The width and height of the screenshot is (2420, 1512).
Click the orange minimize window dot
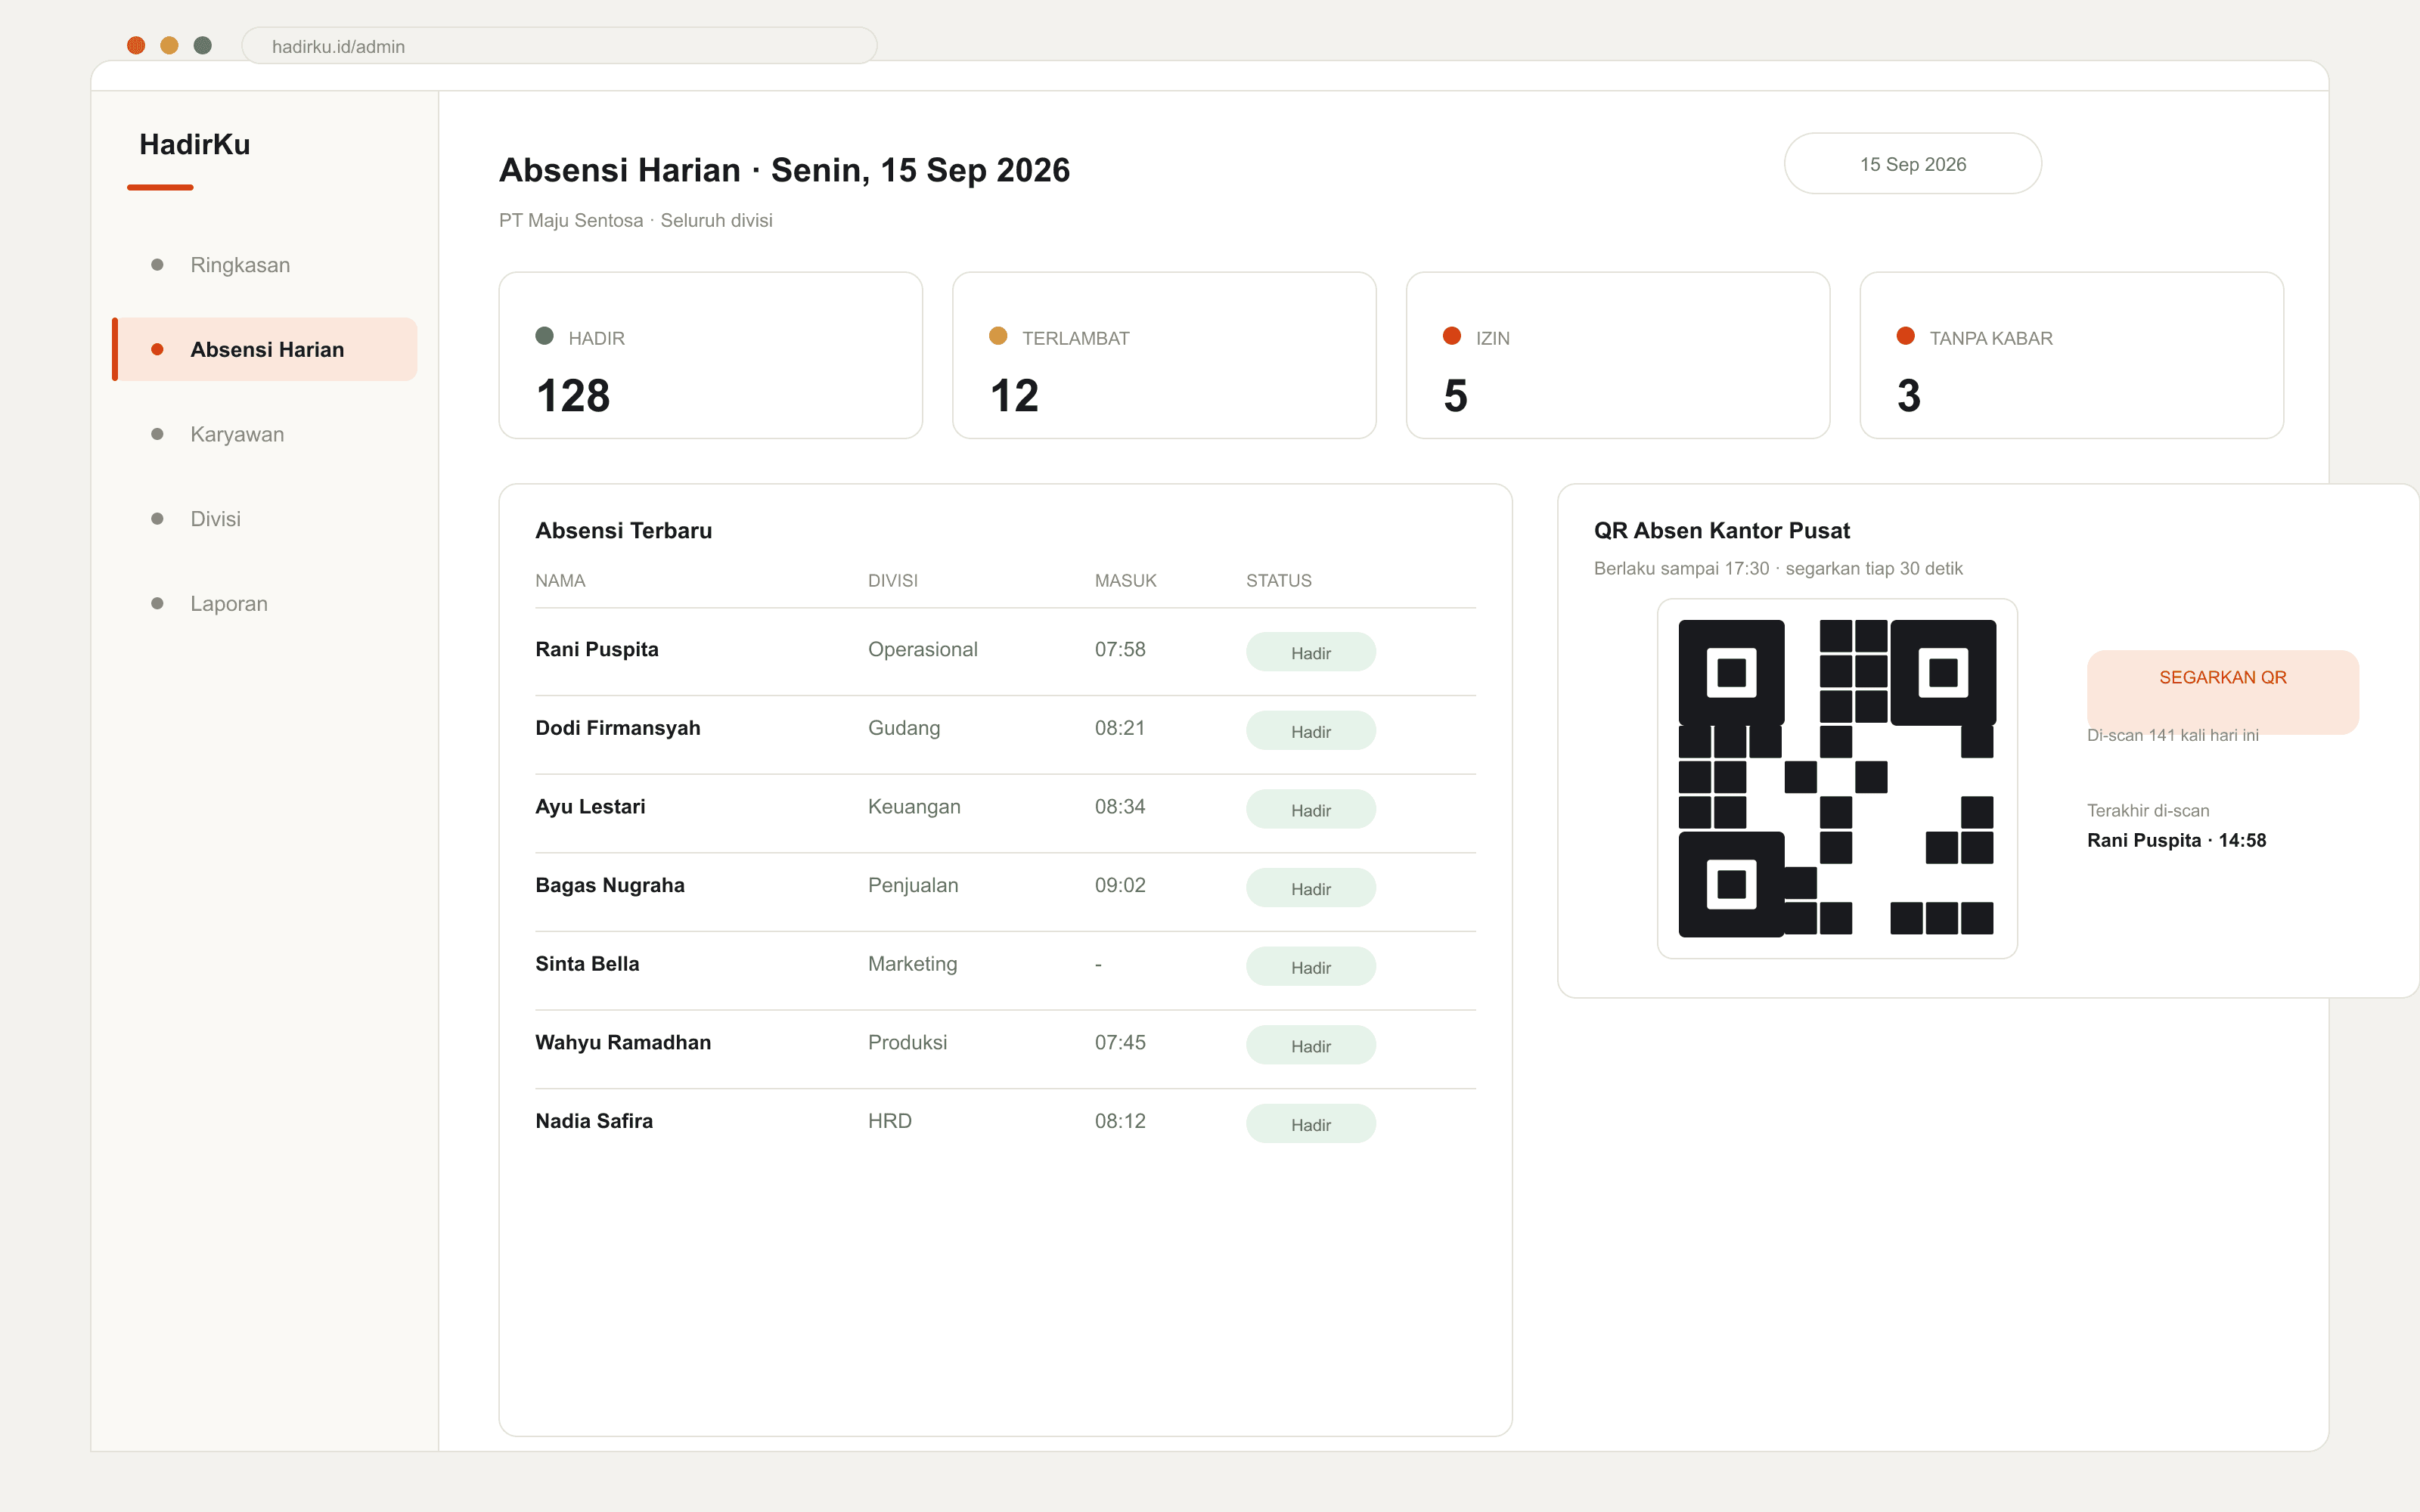[169, 45]
